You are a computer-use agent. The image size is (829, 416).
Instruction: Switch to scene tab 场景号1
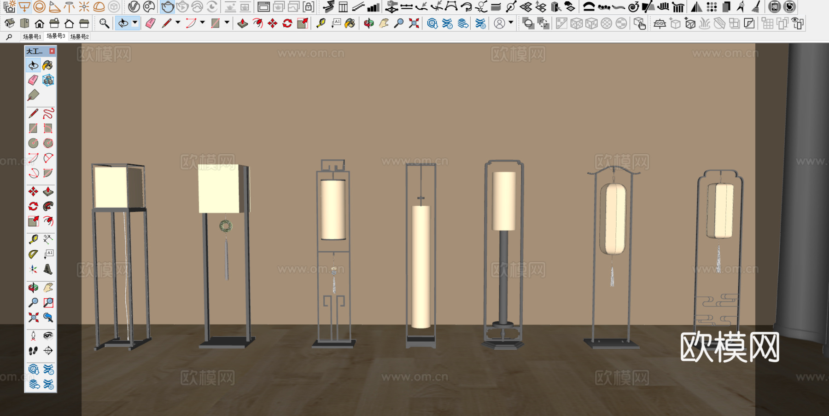click(x=32, y=37)
